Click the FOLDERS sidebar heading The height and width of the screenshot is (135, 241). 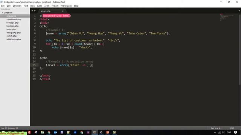pyautogui.click(x=6, y=9)
